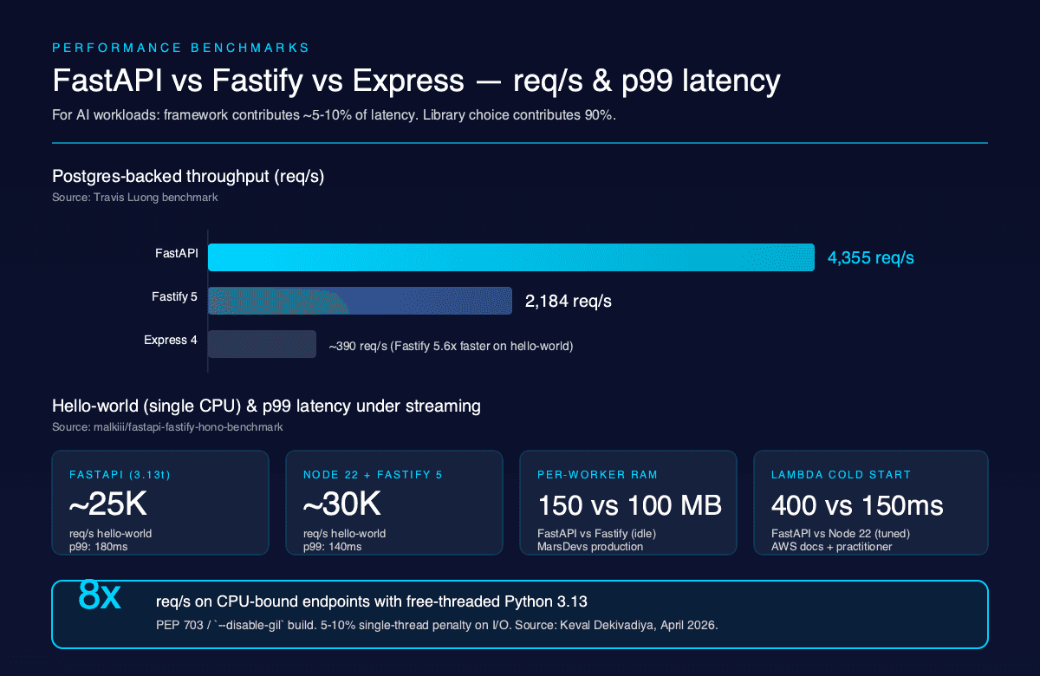
Task: Click the malkiii/fastapi-fastify-hono-benchmark source line
Action: [167, 427]
